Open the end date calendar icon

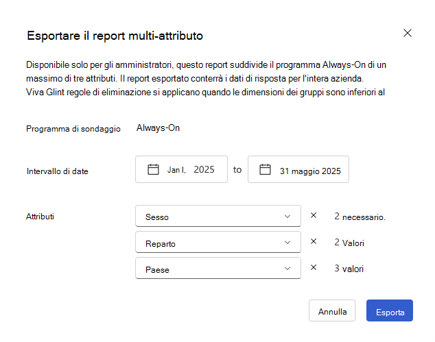[265, 169]
